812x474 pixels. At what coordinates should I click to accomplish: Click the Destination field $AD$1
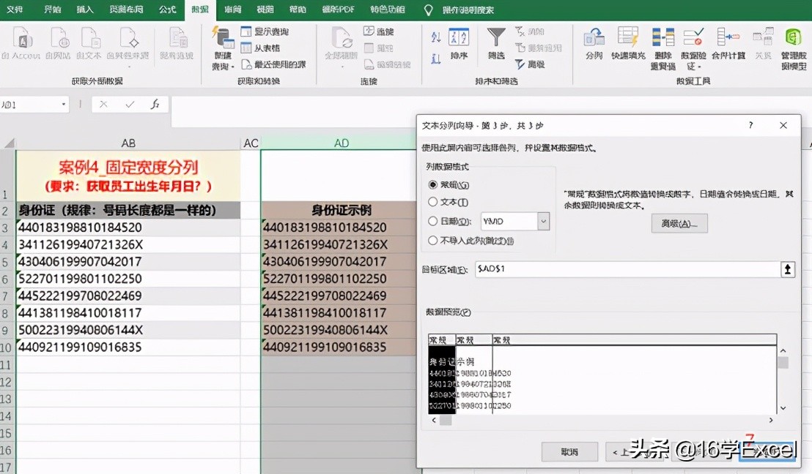[x=627, y=269]
